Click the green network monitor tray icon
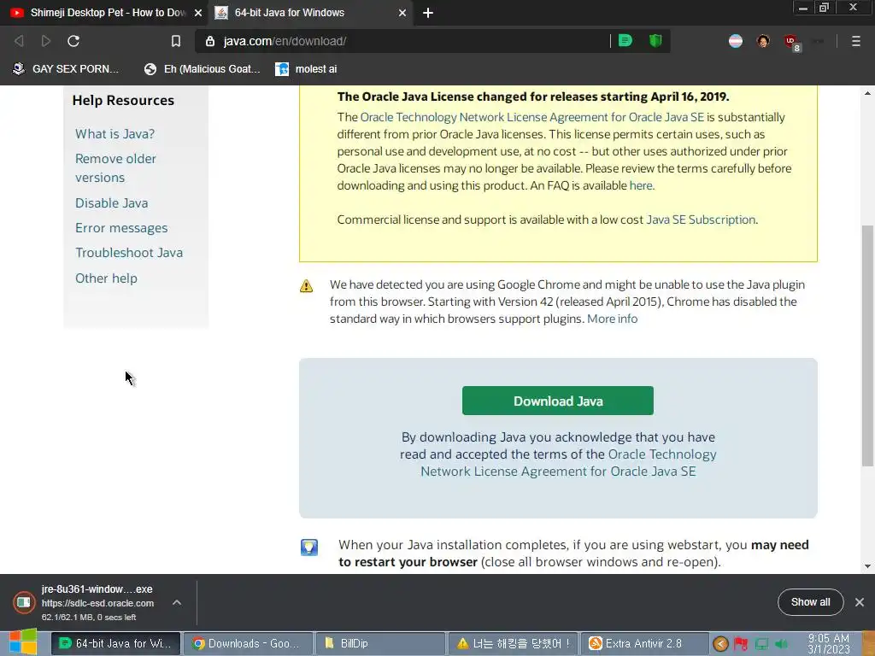The image size is (875, 656). 761,644
